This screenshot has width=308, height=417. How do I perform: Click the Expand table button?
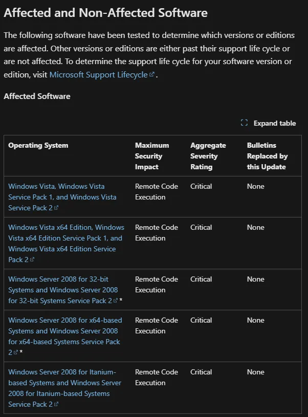click(268, 123)
